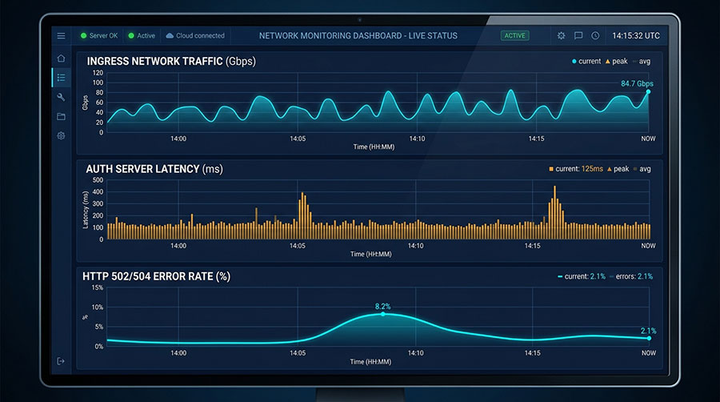
Task: Click the logout icon at sidebar bottom
Action: pyautogui.click(x=61, y=361)
